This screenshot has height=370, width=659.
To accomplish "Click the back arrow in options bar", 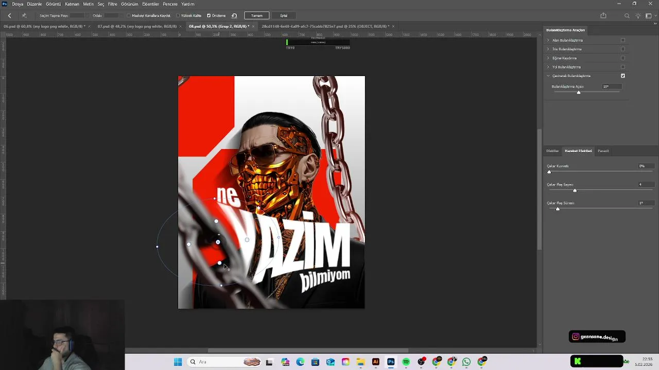I will pos(9,15).
